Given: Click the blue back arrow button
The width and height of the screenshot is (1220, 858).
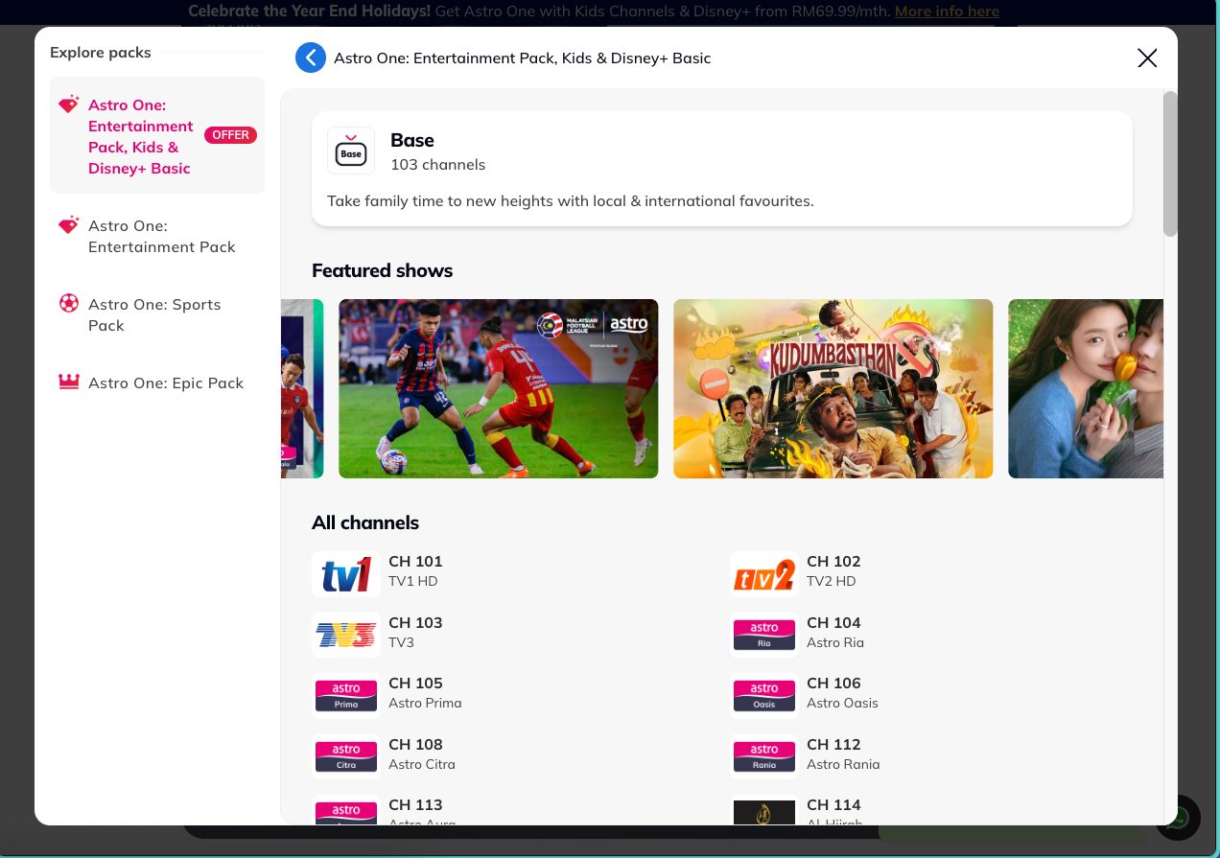Looking at the screenshot, I should [311, 58].
